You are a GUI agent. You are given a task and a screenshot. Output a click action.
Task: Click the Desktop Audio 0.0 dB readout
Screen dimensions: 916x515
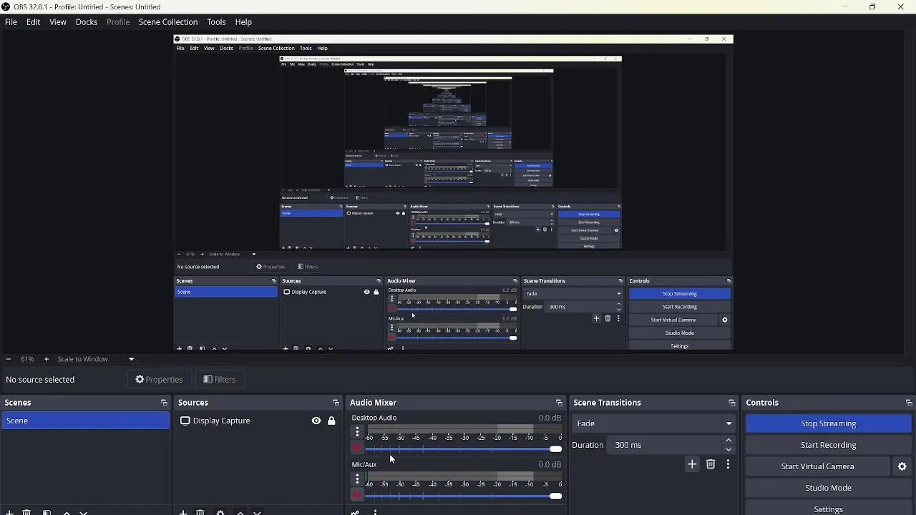pyautogui.click(x=550, y=418)
